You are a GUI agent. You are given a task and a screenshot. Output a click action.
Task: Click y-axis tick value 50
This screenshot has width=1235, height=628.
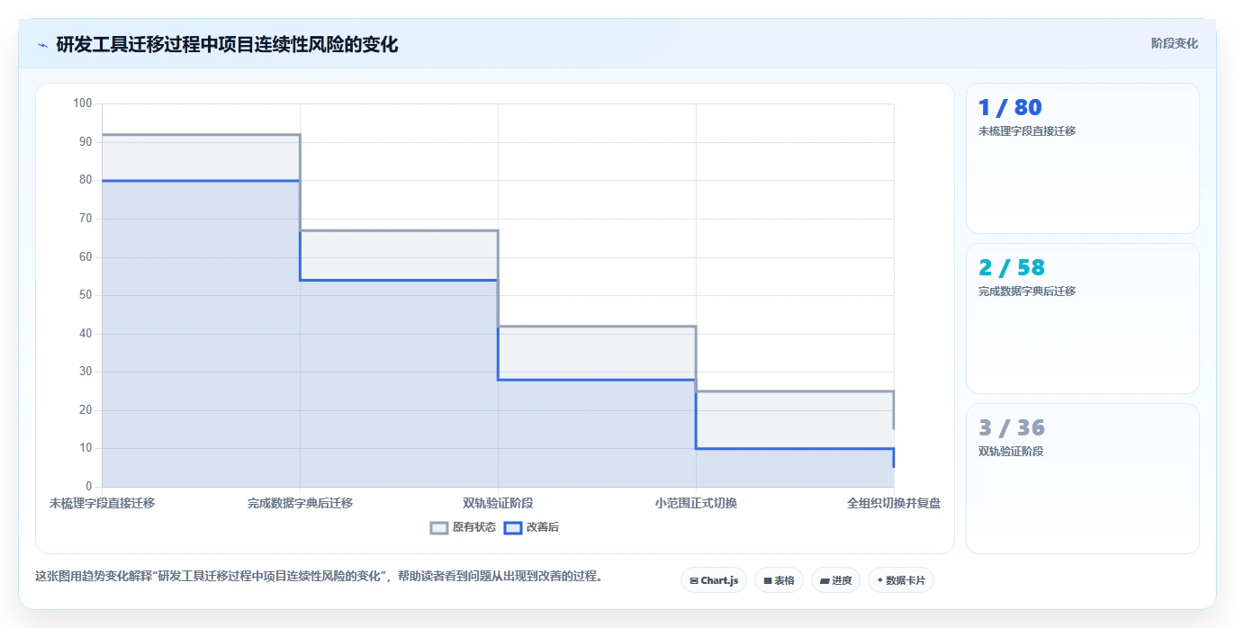coord(86,295)
